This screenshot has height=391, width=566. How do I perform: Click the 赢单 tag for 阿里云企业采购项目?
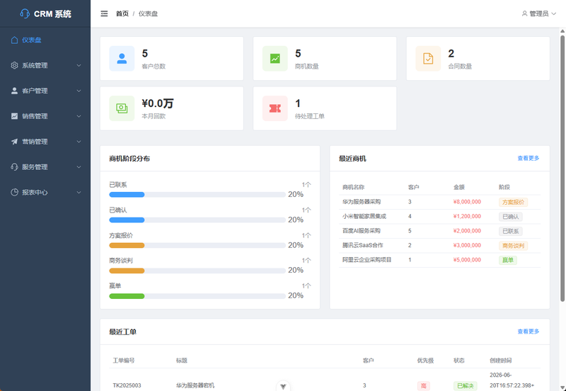507,260
